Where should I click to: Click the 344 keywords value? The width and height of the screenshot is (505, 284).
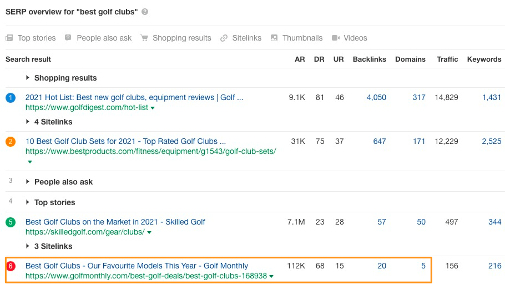494,222
